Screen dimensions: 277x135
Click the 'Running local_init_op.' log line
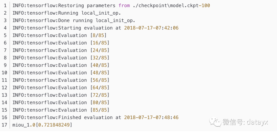tap(67, 13)
